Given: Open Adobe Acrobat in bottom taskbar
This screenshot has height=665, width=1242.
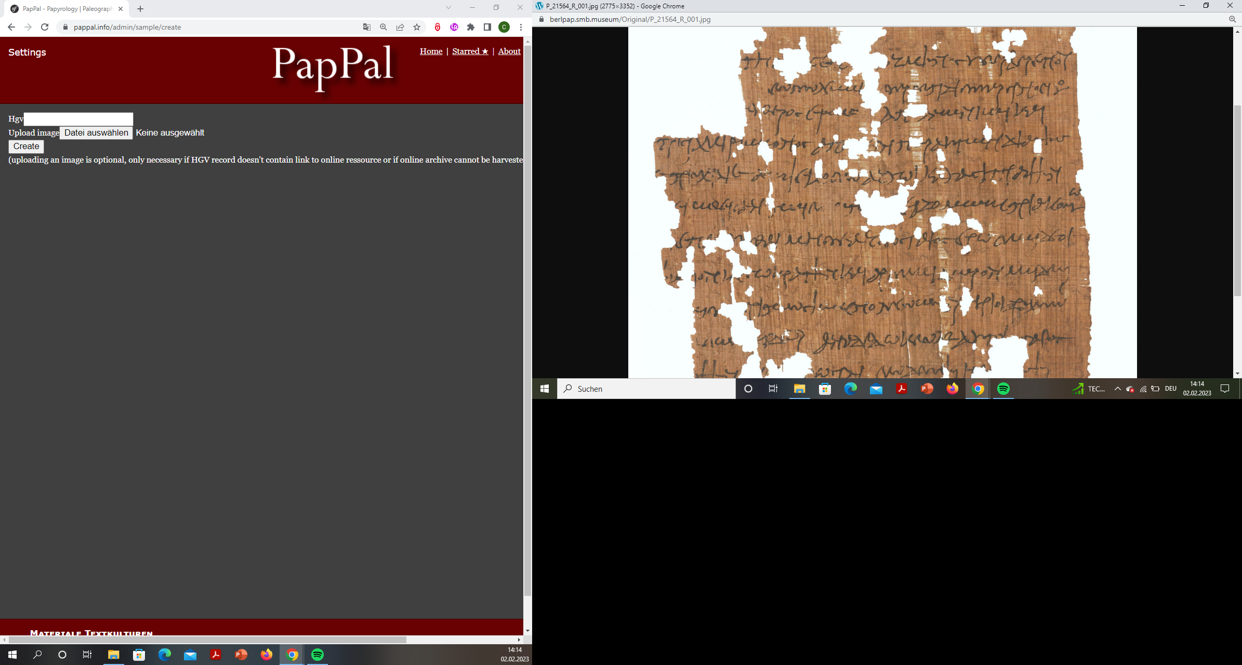Looking at the screenshot, I should [215, 655].
